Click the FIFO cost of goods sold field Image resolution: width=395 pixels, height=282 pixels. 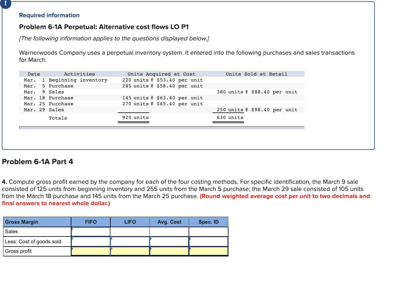[x=91, y=242]
